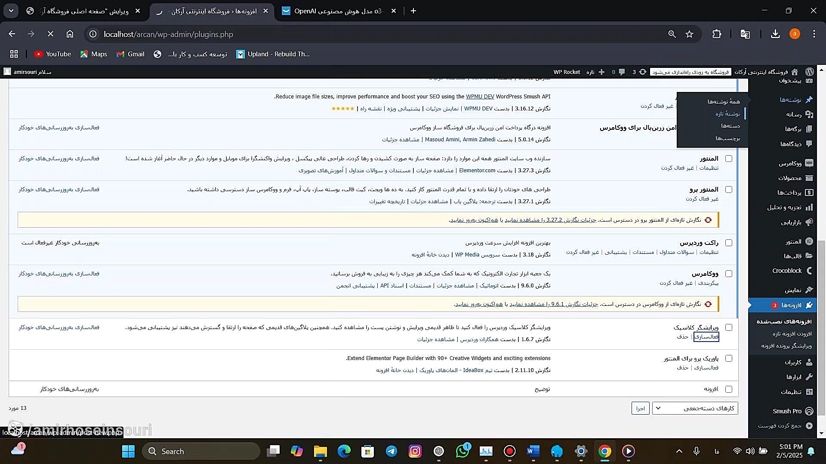Screen dimensions: 826x464
Task: Click the comments bubble icon in admin bar
Action: click(622, 72)
